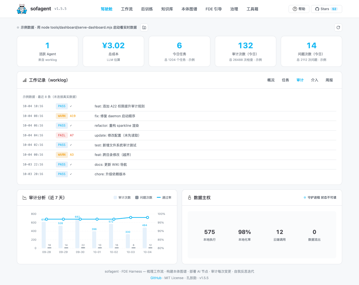Image resolution: width=359 pixels, height=285 pixels.
Task: Switch worklog to 任务 tab
Action: pyautogui.click(x=286, y=80)
